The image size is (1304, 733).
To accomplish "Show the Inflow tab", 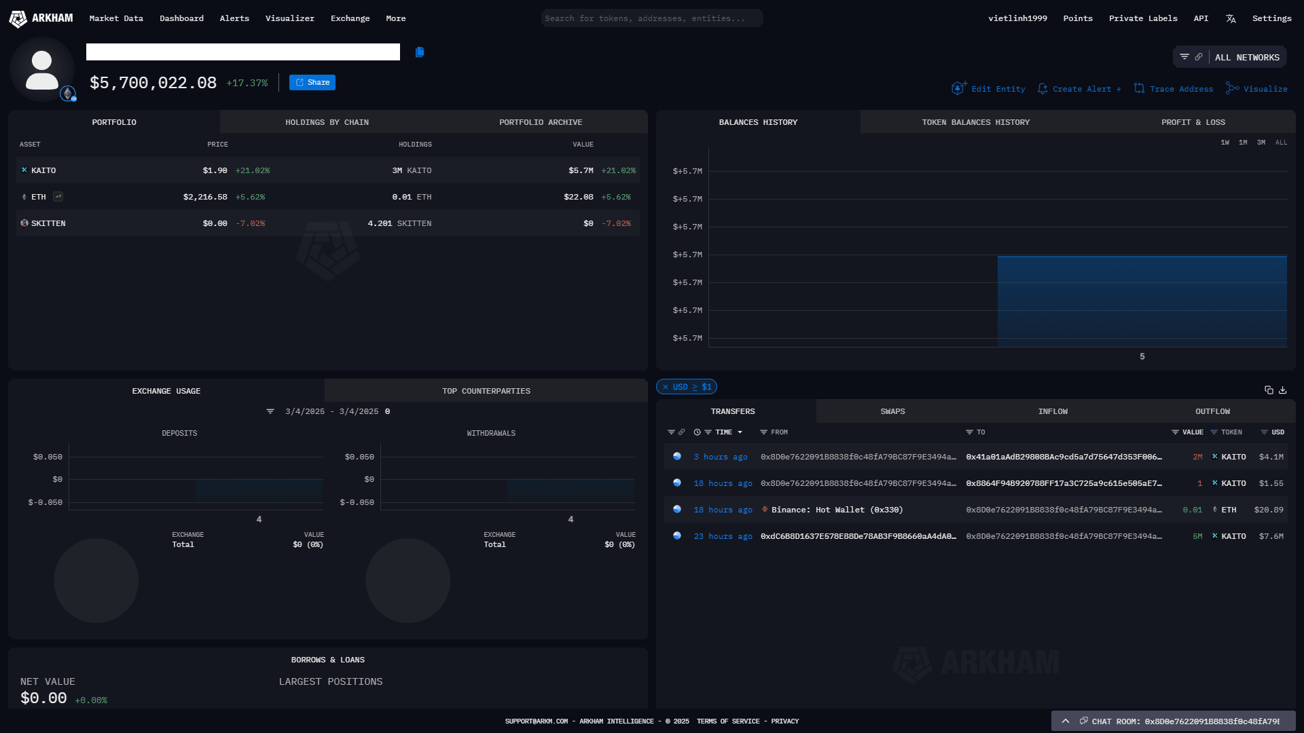I will point(1053,411).
